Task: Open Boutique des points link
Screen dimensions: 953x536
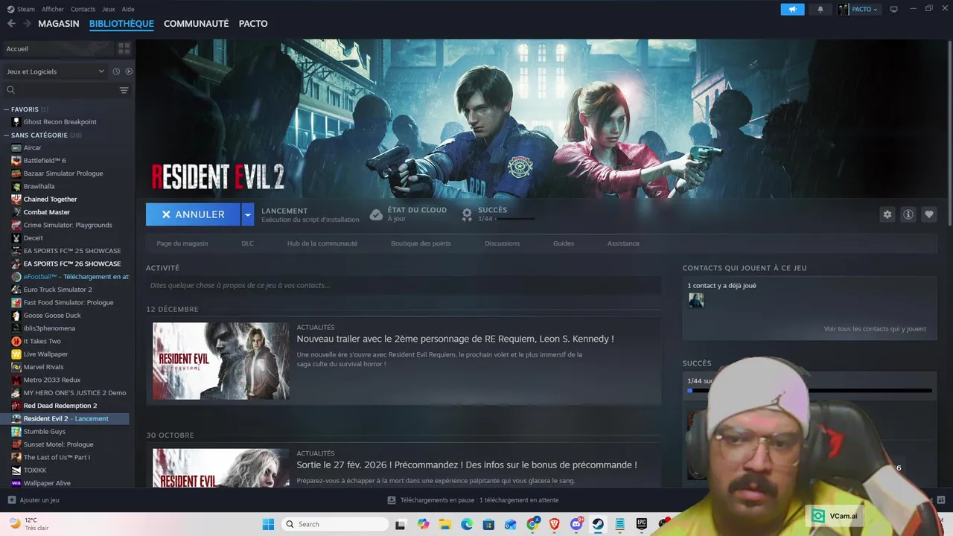Action: (x=421, y=243)
